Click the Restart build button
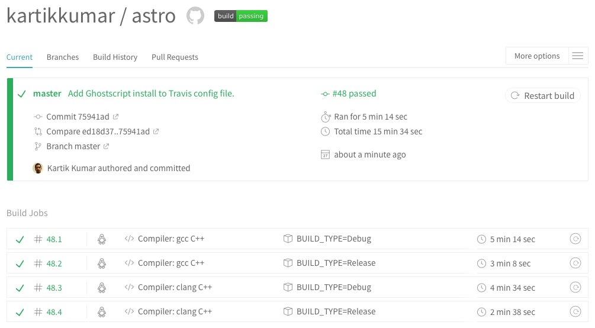This screenshot has width=595, height=328. click(x=543, y=96)
